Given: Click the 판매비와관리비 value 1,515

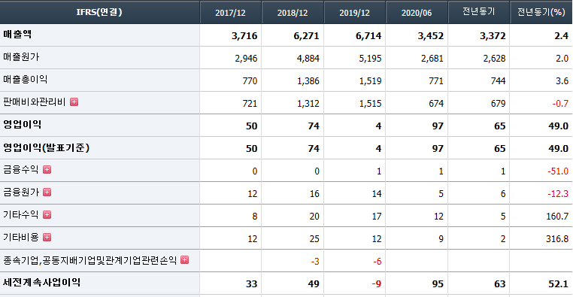Looking at the screenshot, I should tap(370, 103).
